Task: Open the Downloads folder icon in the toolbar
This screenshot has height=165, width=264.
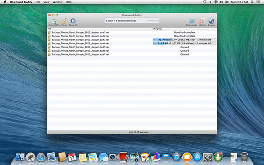Action: click(x=191, y=21)
